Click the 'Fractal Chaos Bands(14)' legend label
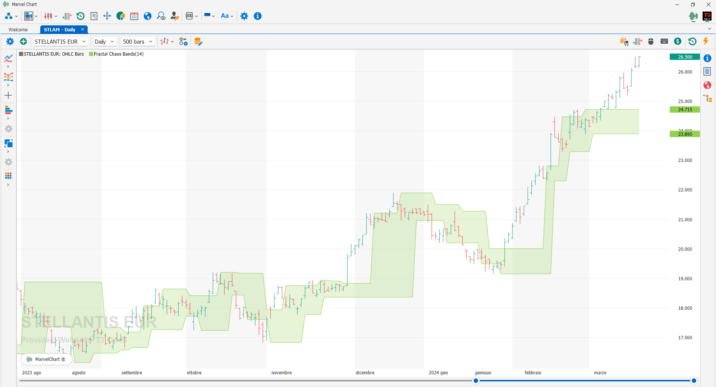 [x=119, y=54]
